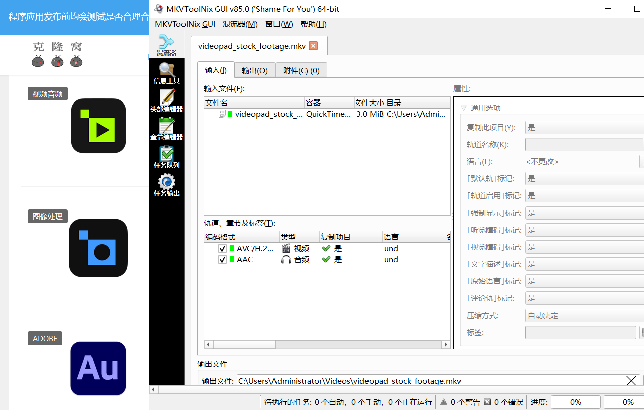Select the 输入(I) tab
The height and width of the screenshot is (410, 644).
[x=216, y=70]
